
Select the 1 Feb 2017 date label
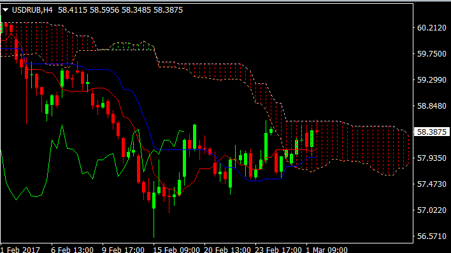pyautogui.click(x=20, y=249)
